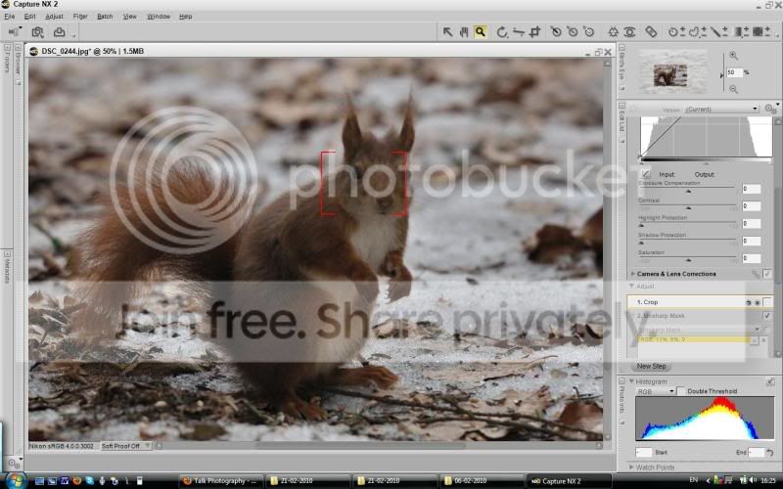Screen dimensions: 783x489
Task: Click the Launch Nikon Transfer icon
Action: click(x=37, y=32)
